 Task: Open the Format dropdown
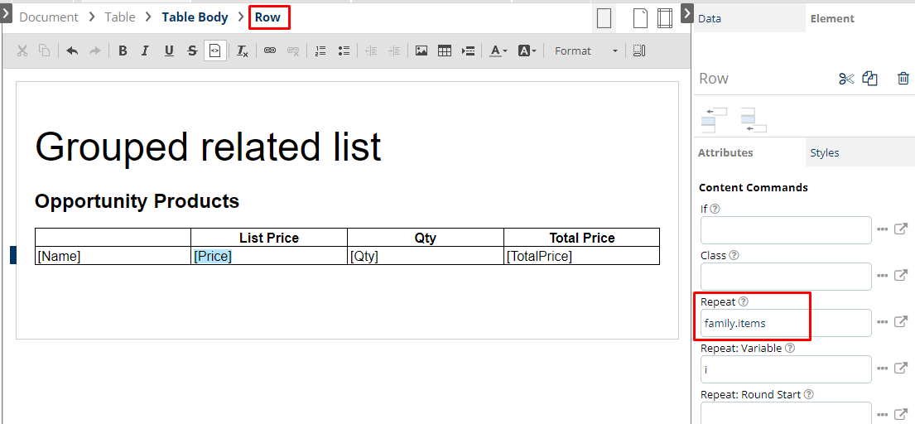coord(586,51)
